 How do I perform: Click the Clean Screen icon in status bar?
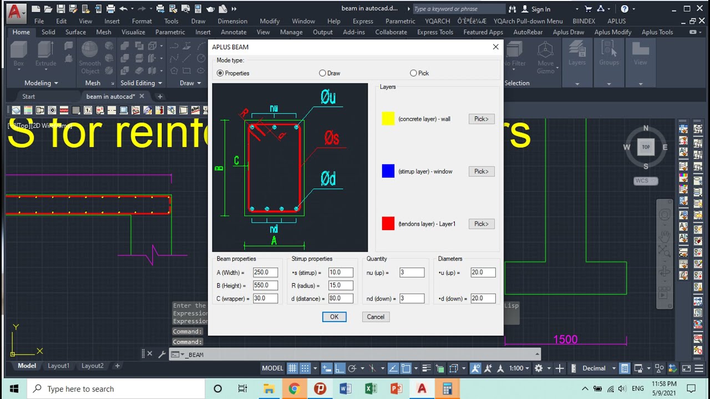686,369
